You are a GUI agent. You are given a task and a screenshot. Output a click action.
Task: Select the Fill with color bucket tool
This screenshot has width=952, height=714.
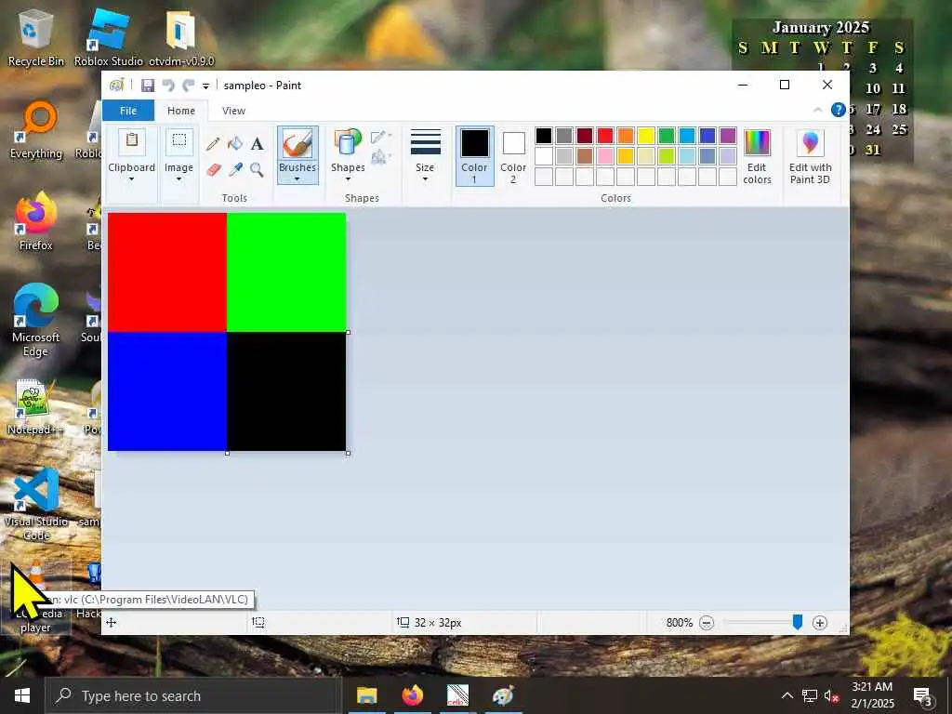tap(235, 144)
